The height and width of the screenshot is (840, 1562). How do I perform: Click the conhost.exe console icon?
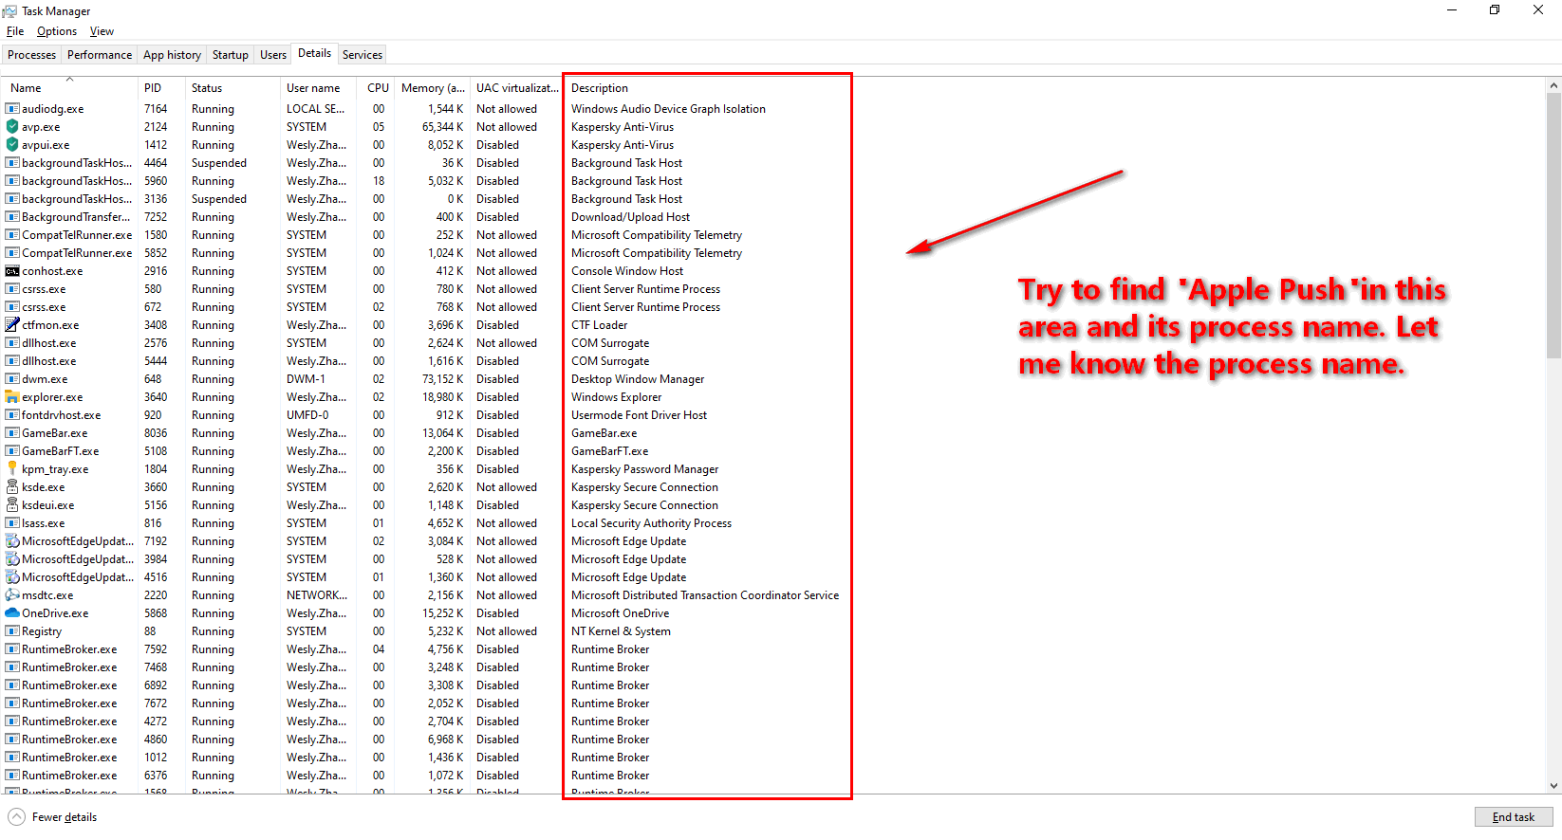click(12, 271)
